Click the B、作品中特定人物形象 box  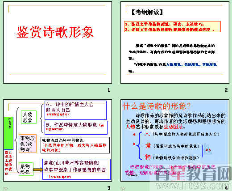click(76, 127)
